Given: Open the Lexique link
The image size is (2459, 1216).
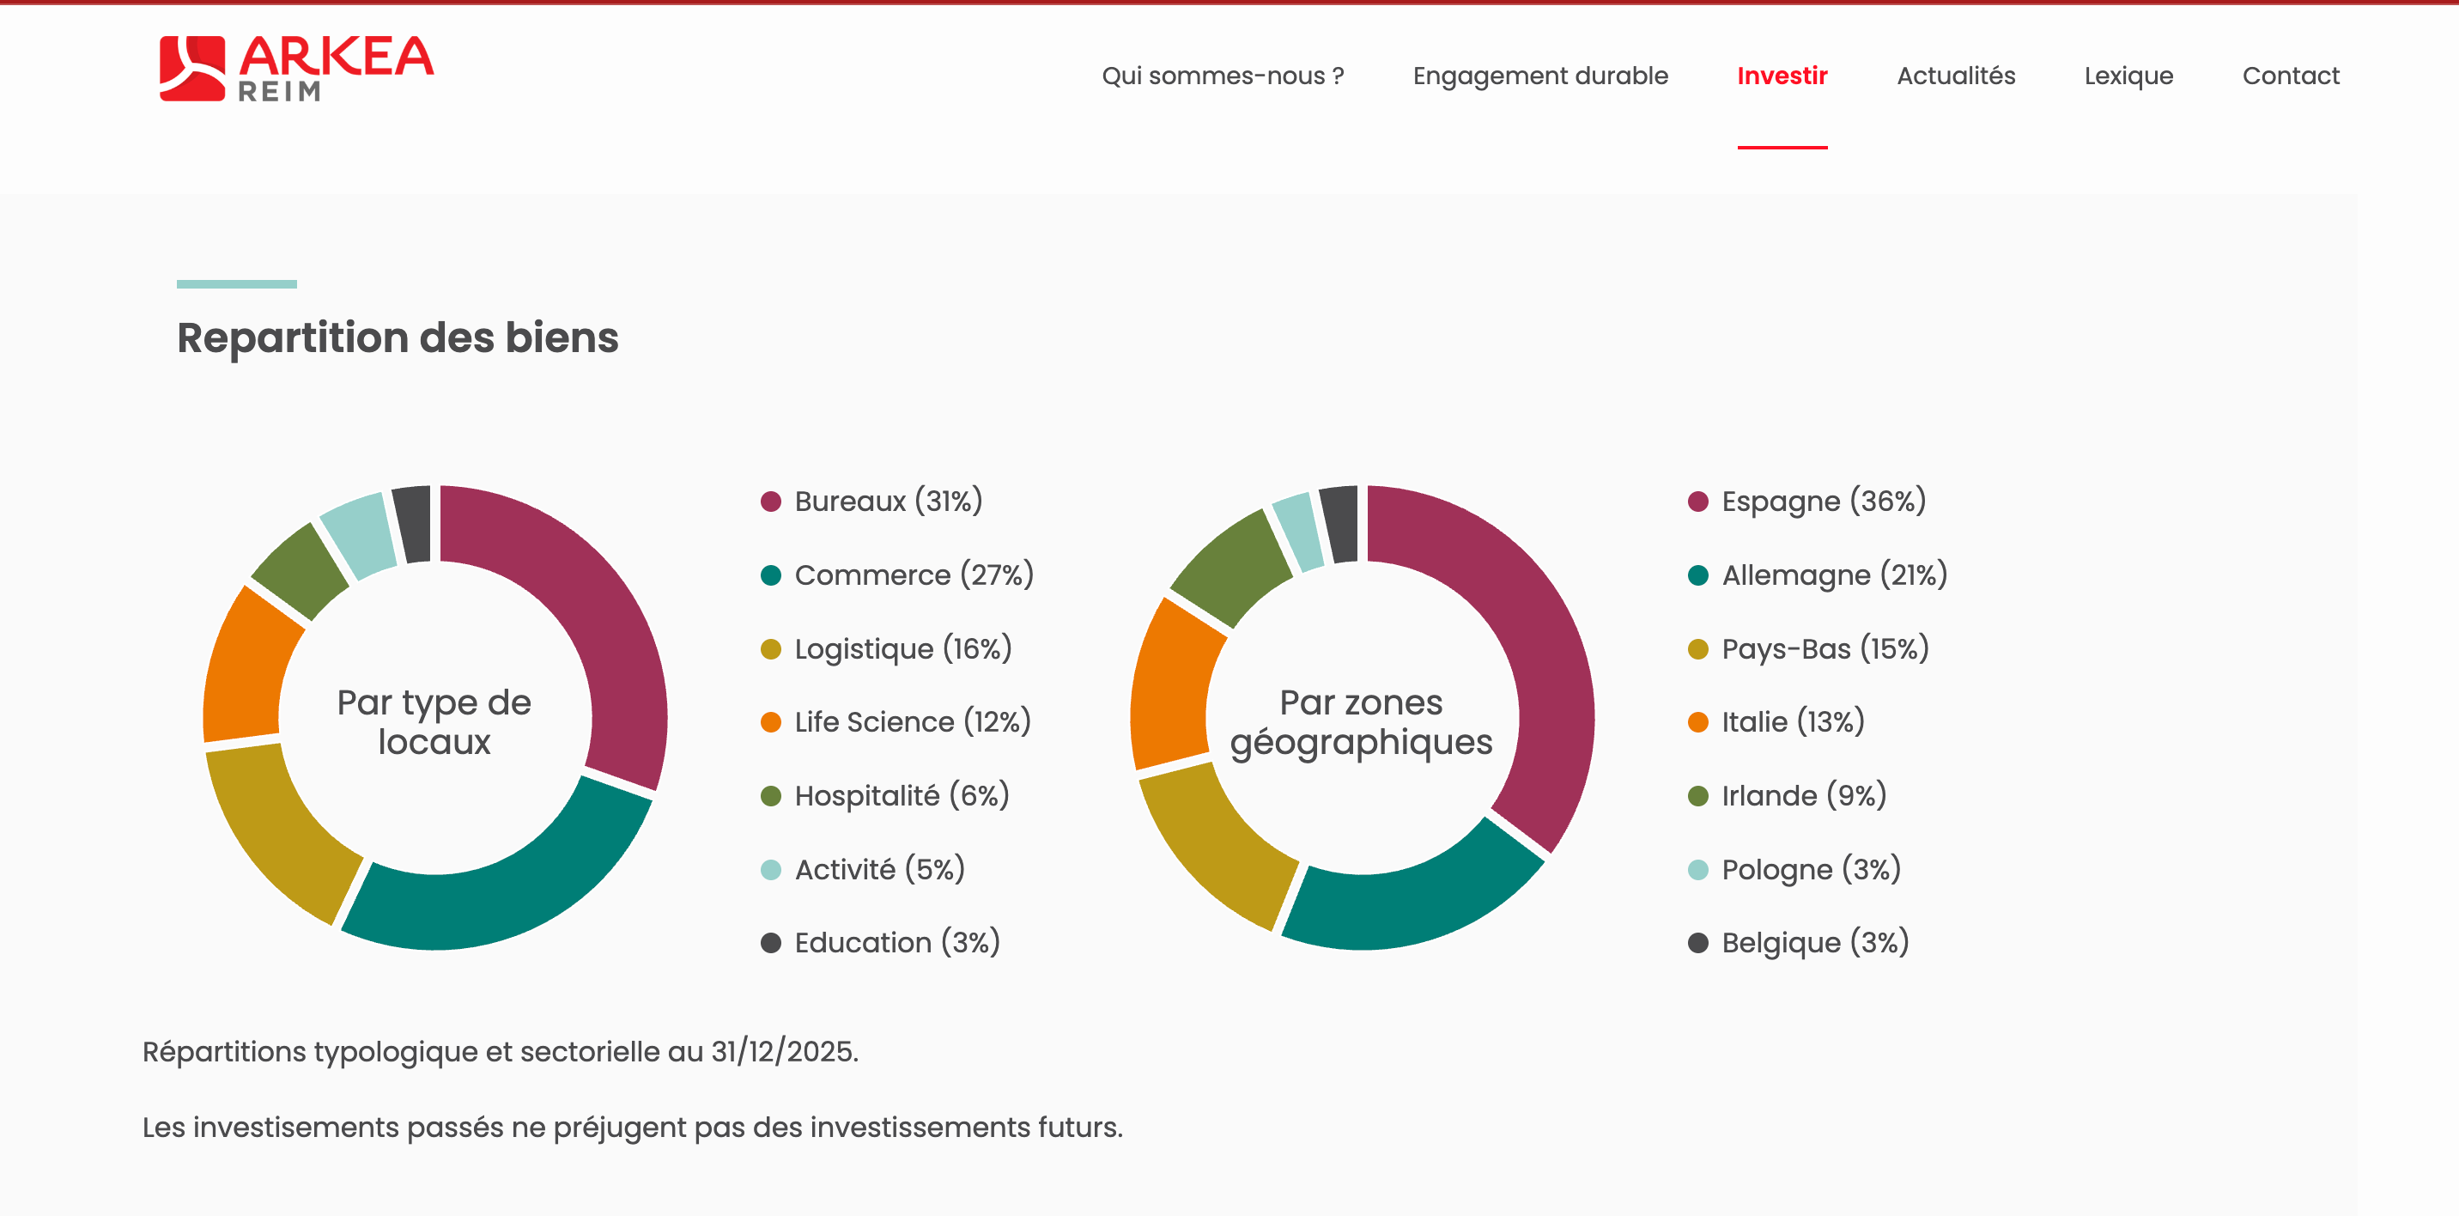Looking at the screenshot, I should pos(2128,76).
